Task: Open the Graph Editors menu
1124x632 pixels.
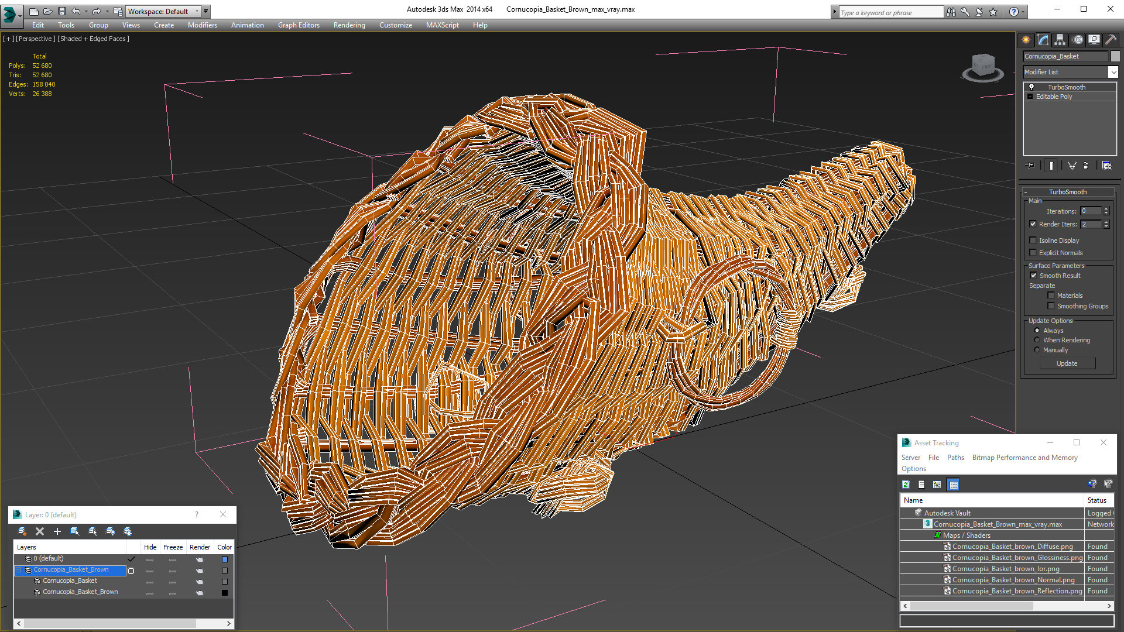Action: pos(299,25)
